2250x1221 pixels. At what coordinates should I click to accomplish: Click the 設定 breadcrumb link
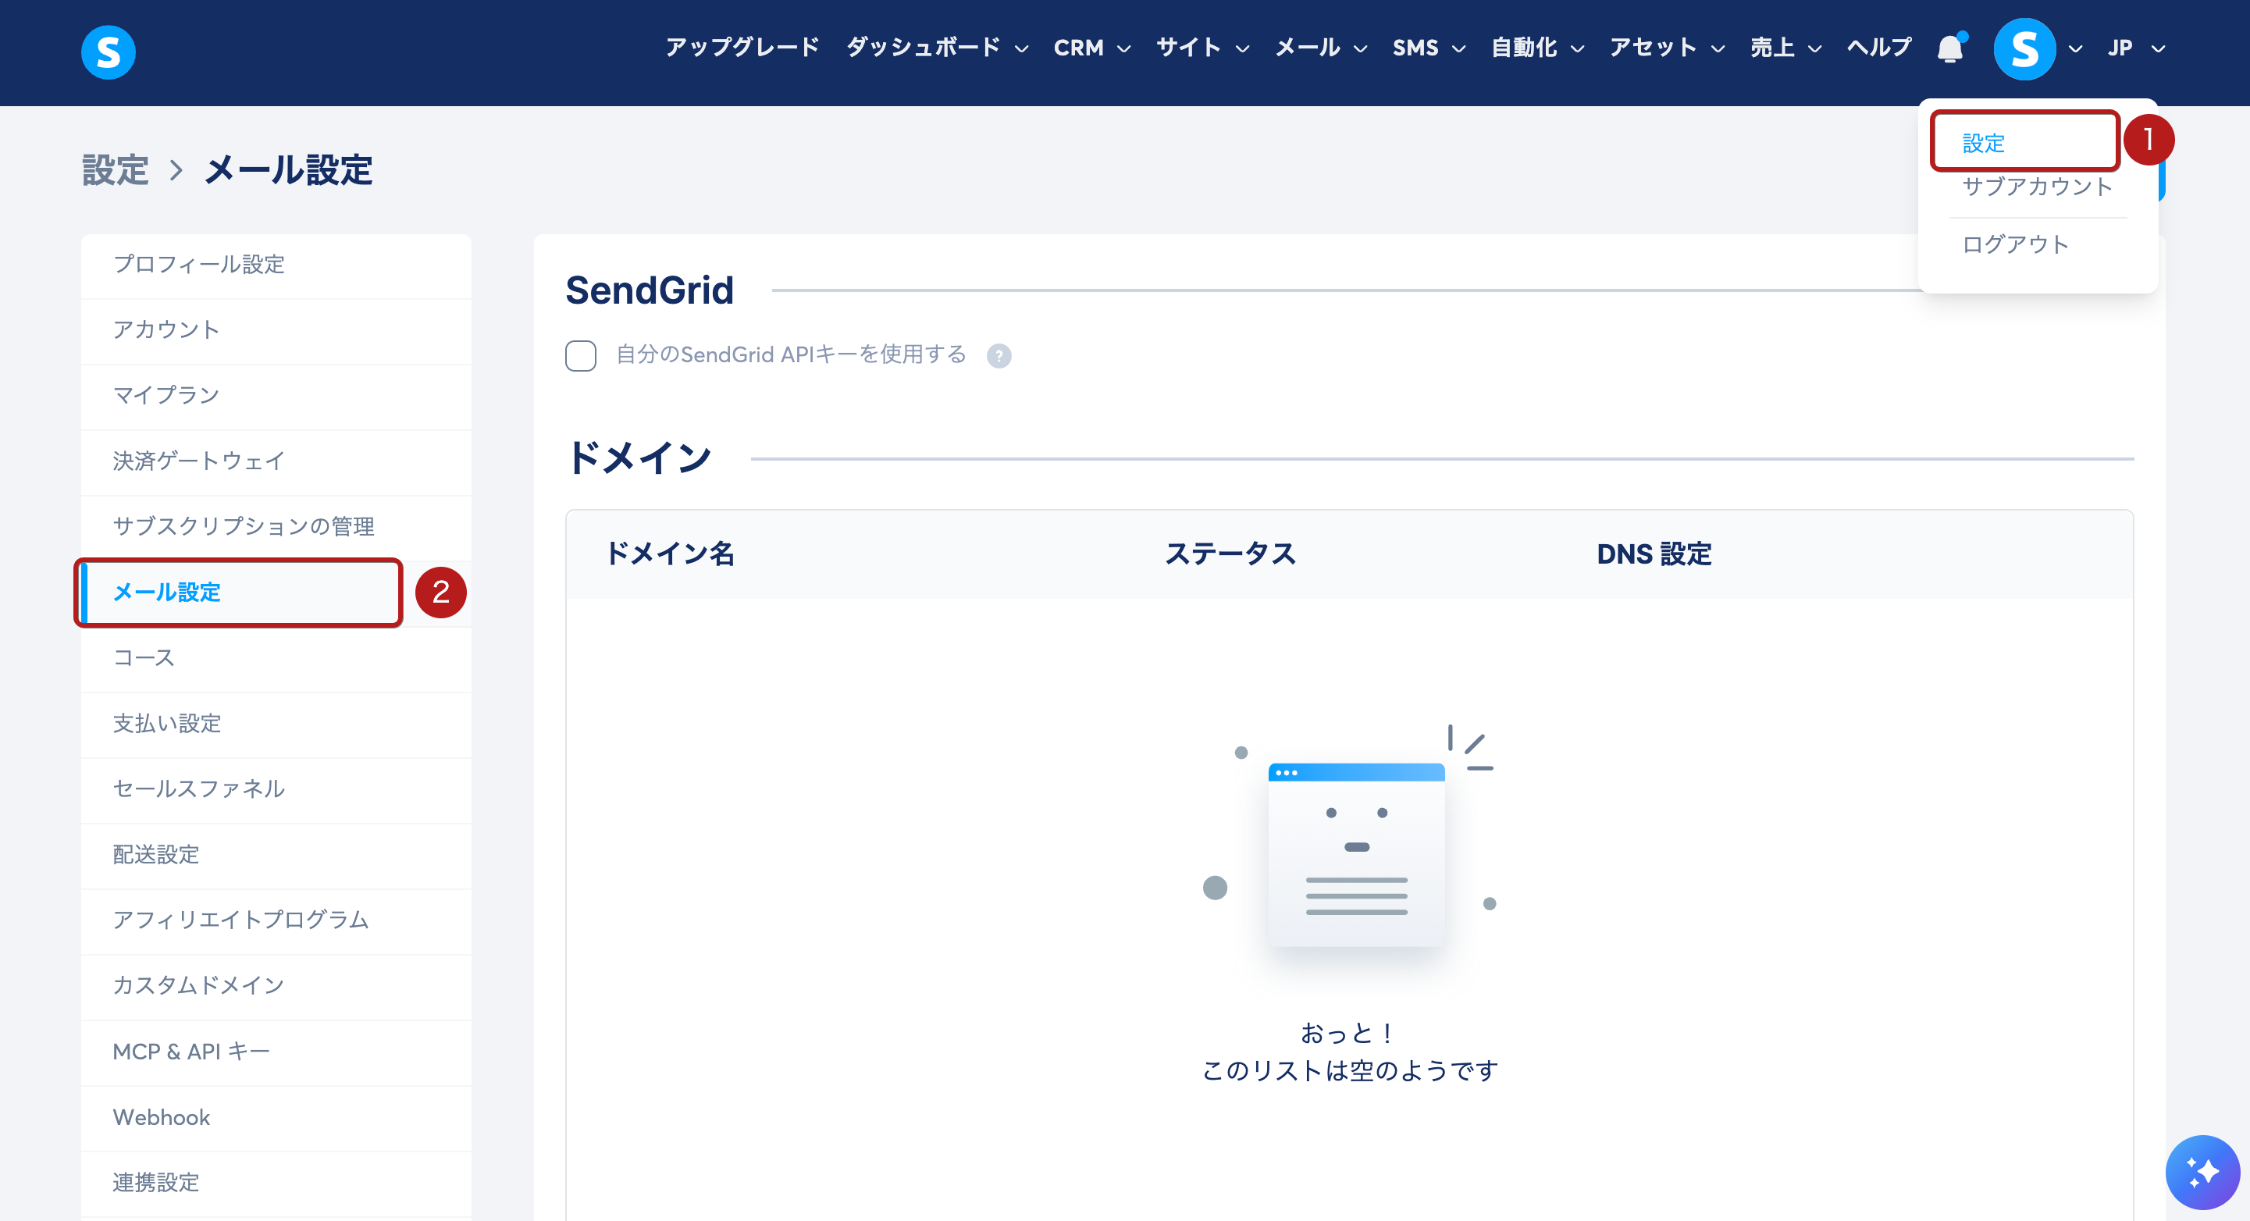click(x=116, y=169)
